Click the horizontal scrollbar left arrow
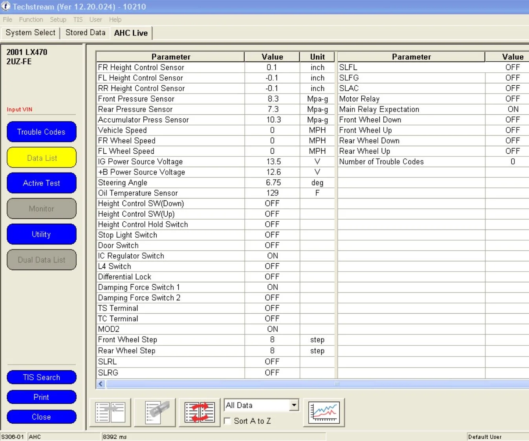 pos(101,384)
